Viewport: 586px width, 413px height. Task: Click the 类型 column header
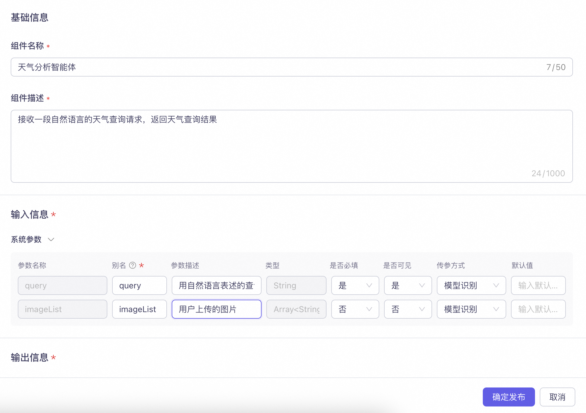(x=272, y=265)
